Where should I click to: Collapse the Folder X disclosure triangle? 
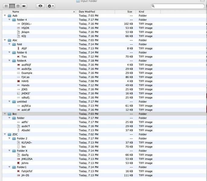[x=9, y=151]
